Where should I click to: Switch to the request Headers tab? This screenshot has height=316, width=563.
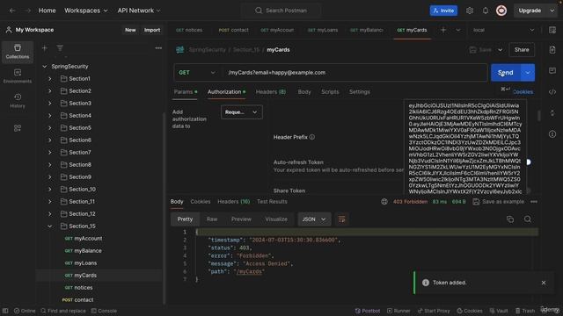coord(271,91)
